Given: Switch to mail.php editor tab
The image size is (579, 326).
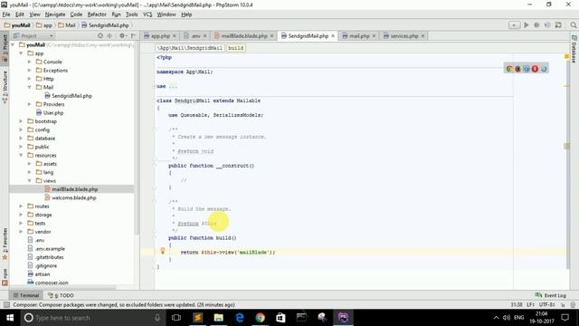Looking at the screenshot, I should pyautogui.click(x=359, y=36).
